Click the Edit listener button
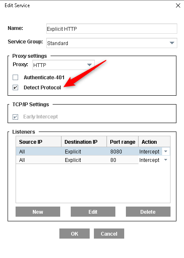 tap(93, 212)
